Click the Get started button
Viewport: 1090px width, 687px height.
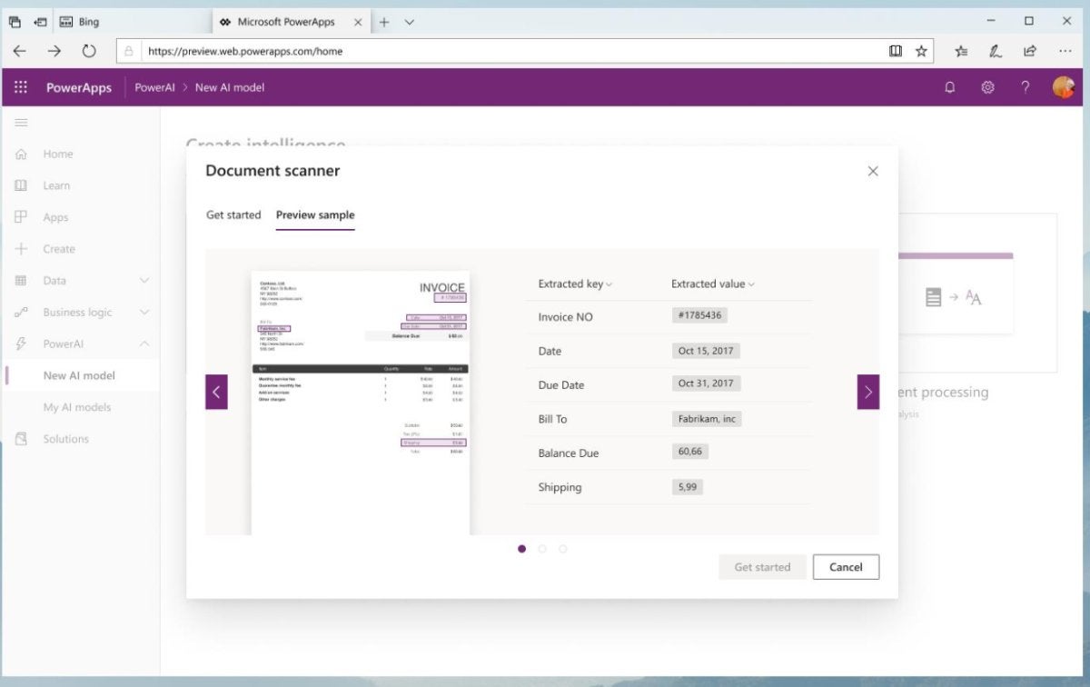[762, 567]
